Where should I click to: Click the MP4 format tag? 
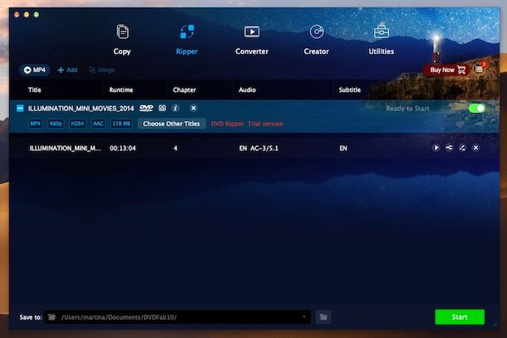pos(35,124)
